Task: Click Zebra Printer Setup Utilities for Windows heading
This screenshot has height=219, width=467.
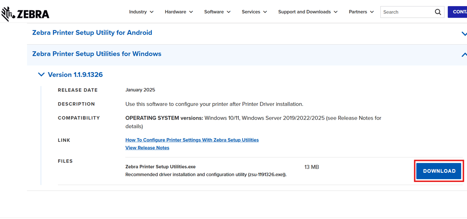Action: [97, 54]
